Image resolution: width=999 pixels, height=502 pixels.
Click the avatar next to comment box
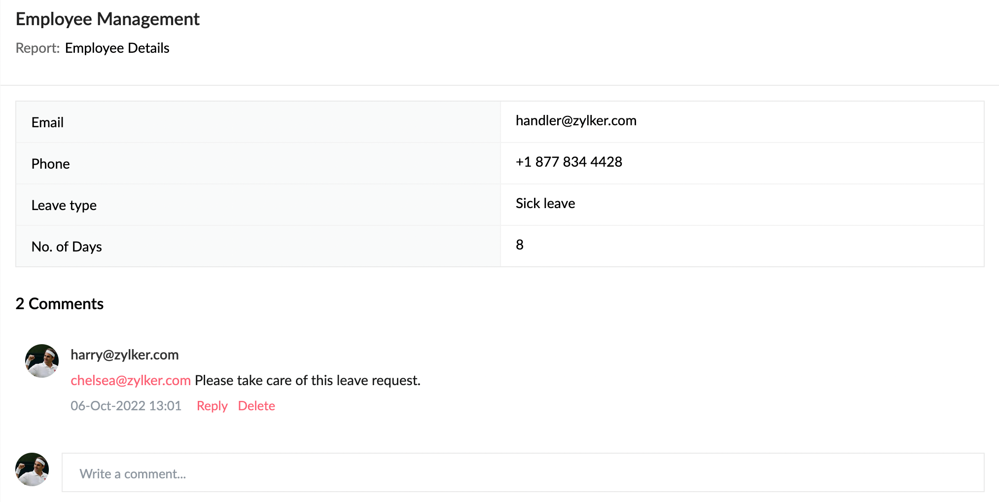click(x=32, y=469)
